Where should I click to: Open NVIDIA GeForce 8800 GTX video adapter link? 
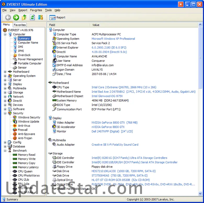115,123
